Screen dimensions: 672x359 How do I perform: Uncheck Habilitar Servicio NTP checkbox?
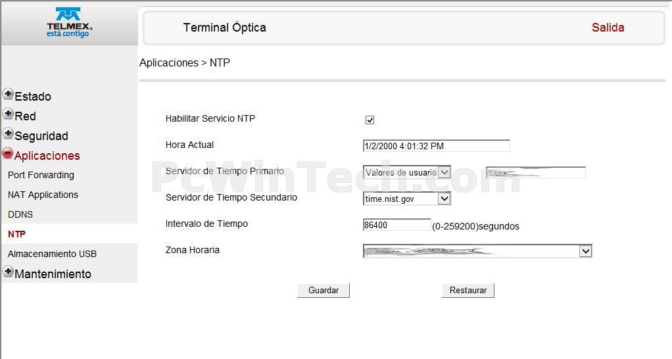click(x=370, y=120)
